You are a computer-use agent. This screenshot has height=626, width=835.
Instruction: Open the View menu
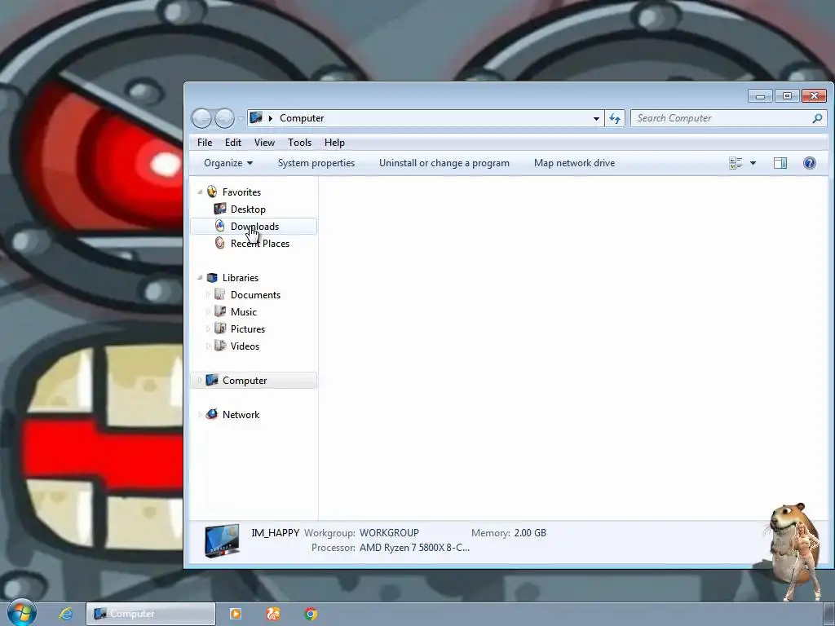coord(264,143)
